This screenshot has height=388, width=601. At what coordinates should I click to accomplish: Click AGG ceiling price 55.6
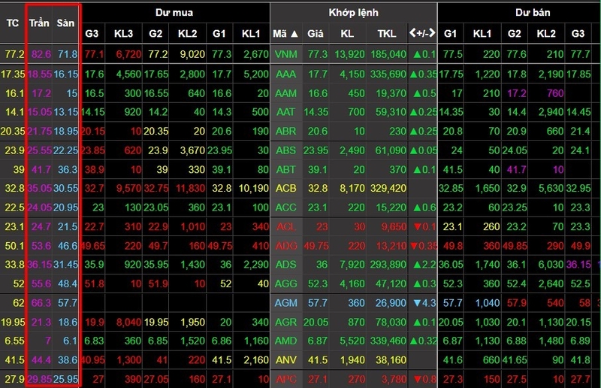click(x=41, y=284)
